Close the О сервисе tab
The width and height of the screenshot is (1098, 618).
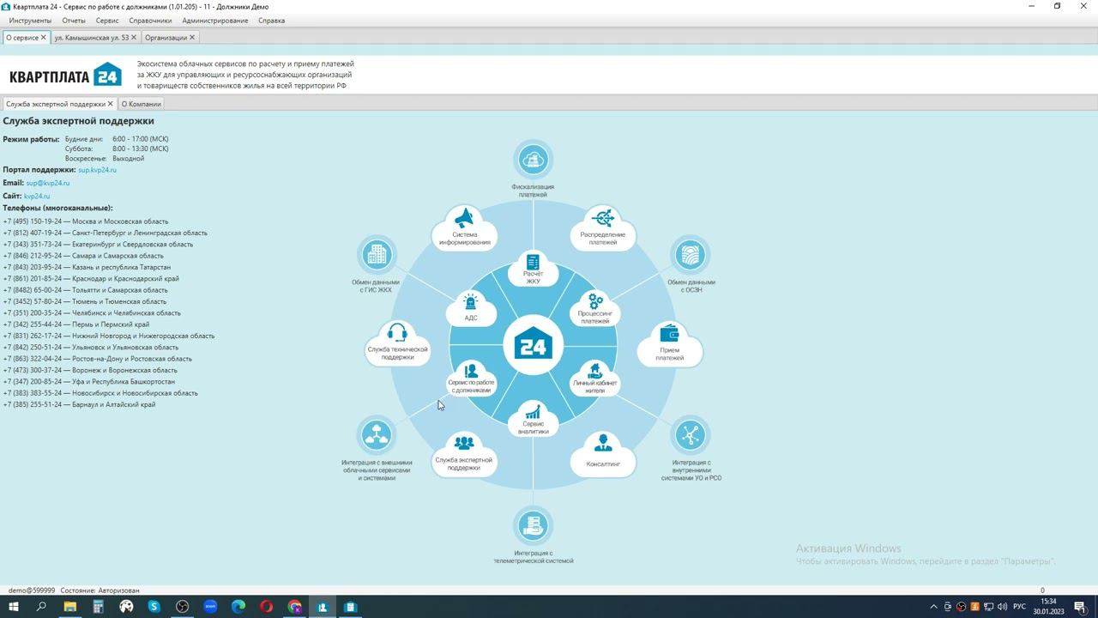click(44, 38)
